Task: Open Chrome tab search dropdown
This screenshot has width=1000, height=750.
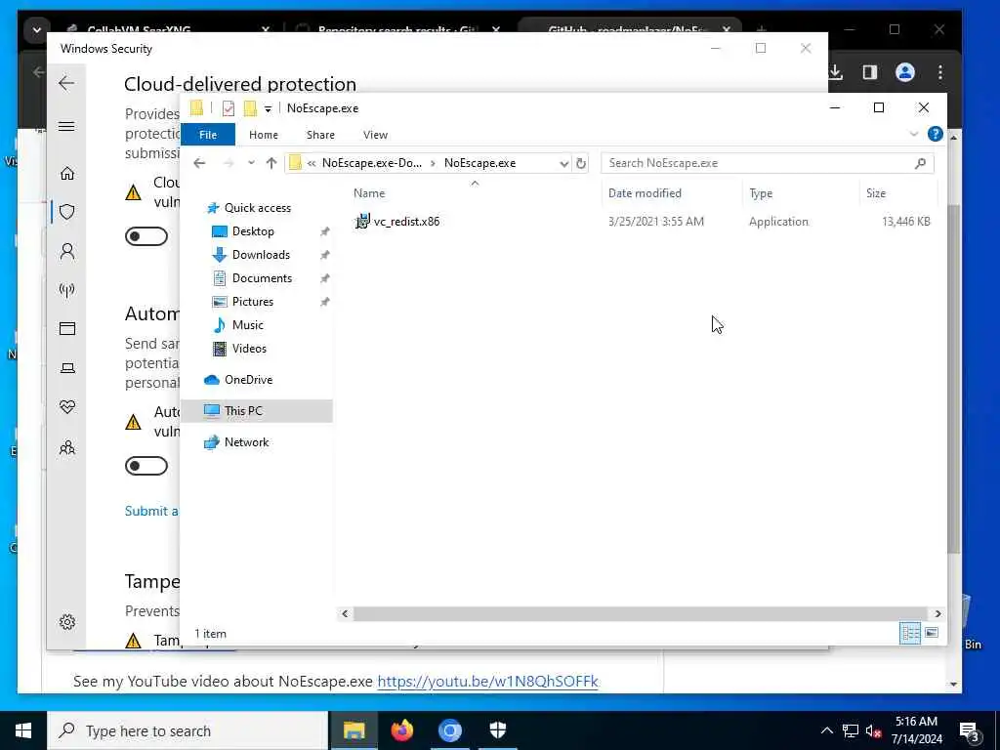Action: coord(36,30)
